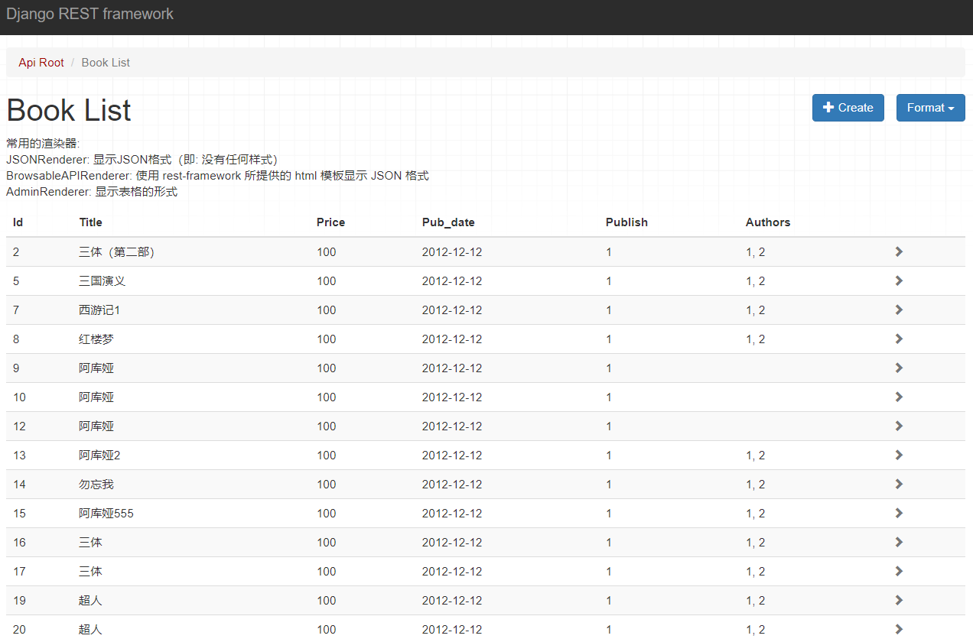
Task: Select title 三体（第二部）
Action: (x=117, y=252)
